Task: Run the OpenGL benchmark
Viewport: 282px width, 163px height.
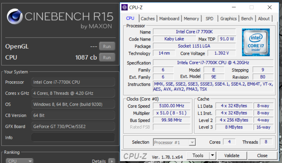Action: click(x=107, y=47)
